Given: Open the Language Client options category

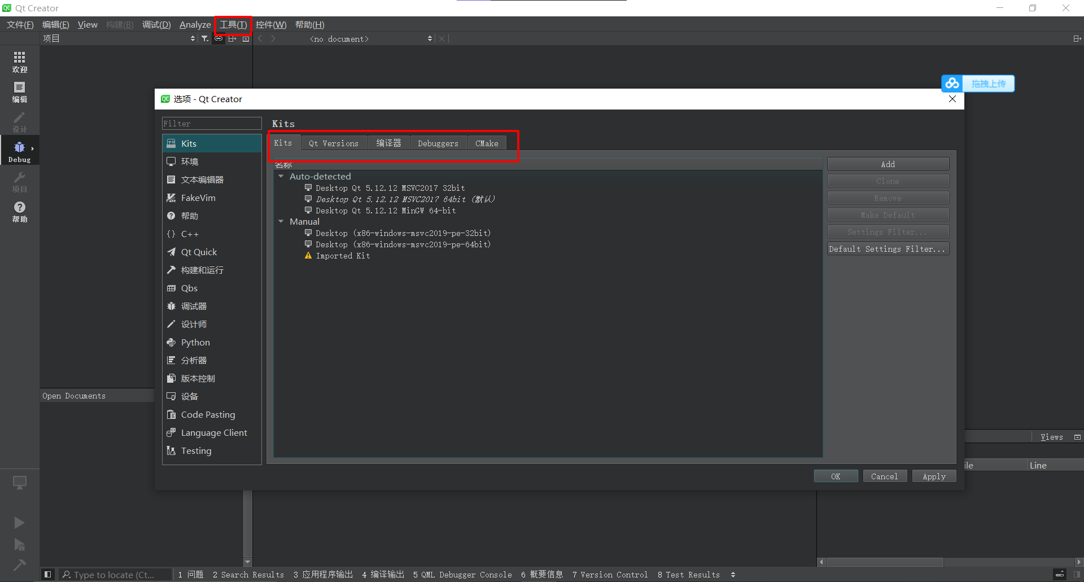Looking at the screenshot, I should coord(212,432).
